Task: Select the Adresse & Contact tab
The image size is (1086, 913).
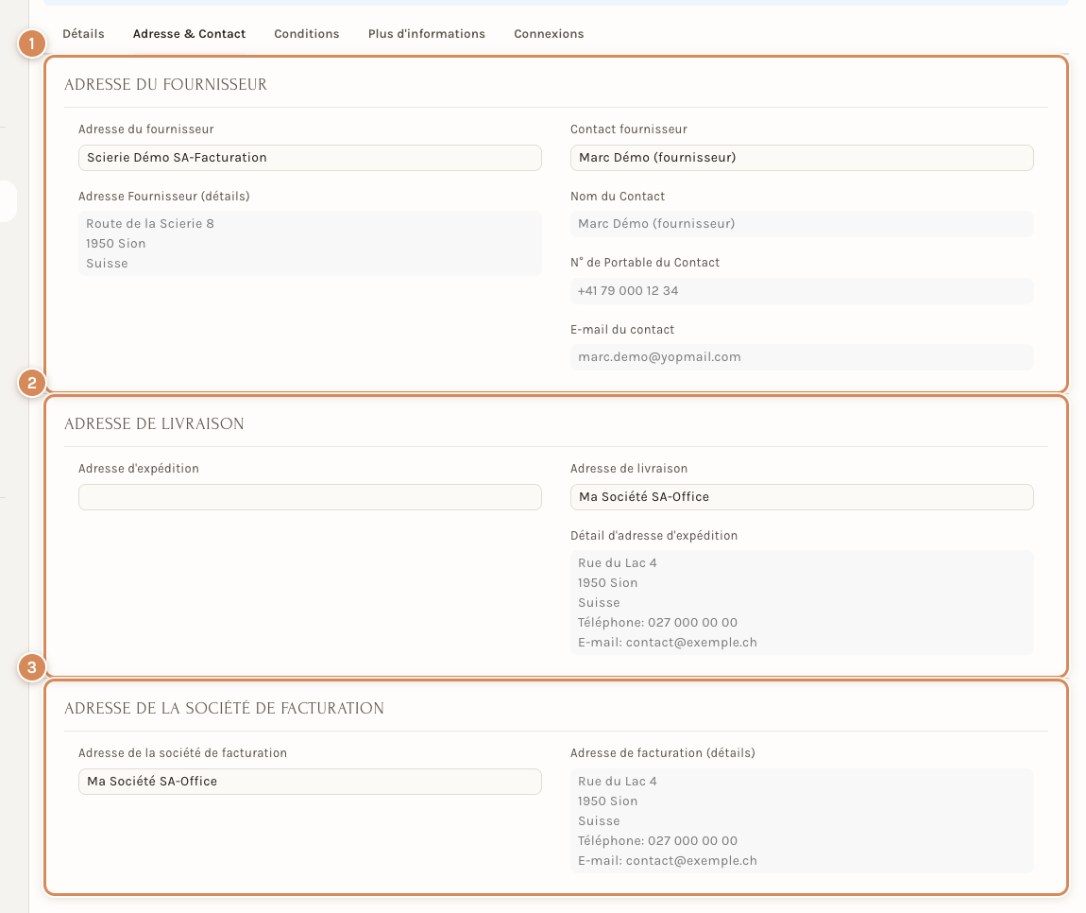Action: [189, 34]
